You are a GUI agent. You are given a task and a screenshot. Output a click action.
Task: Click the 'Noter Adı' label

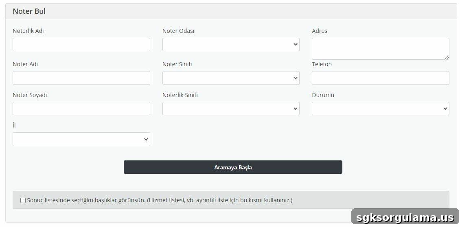tap(25, 64)
